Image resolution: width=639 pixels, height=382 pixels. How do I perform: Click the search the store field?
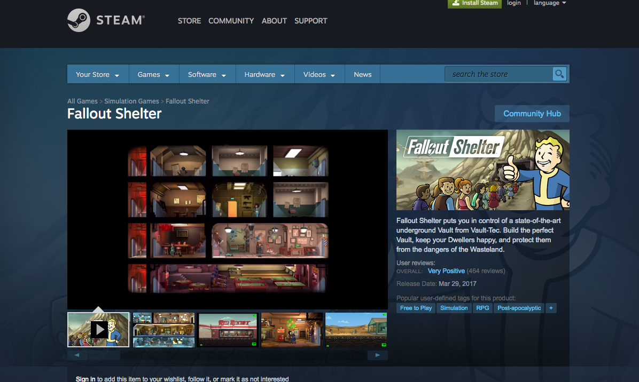[499, 74]
